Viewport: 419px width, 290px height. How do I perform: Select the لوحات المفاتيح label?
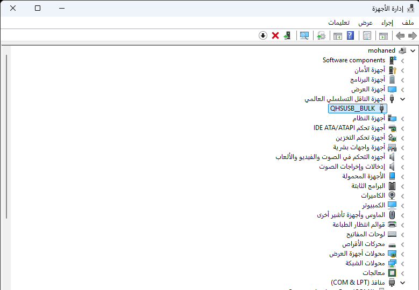[366, 234]
